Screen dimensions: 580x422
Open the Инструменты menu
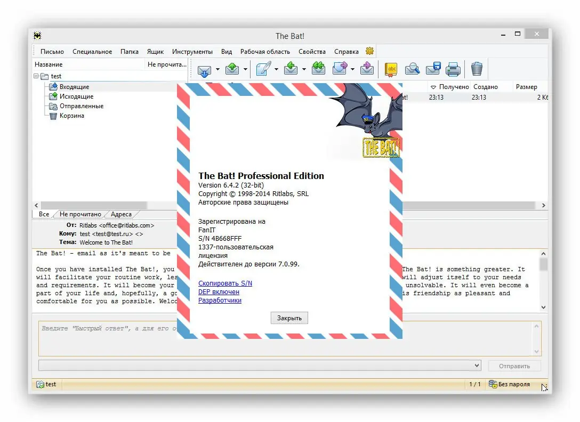tap(192, 51)
